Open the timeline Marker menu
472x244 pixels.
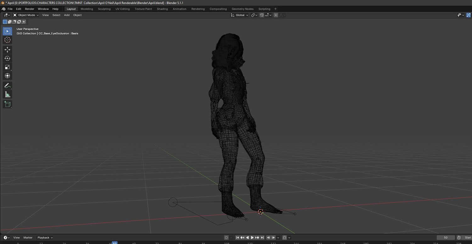(28, 238)
